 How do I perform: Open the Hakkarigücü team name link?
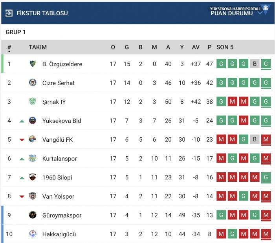tap(59, 234)
